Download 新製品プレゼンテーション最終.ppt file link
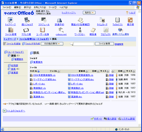 tap(88, 92)
